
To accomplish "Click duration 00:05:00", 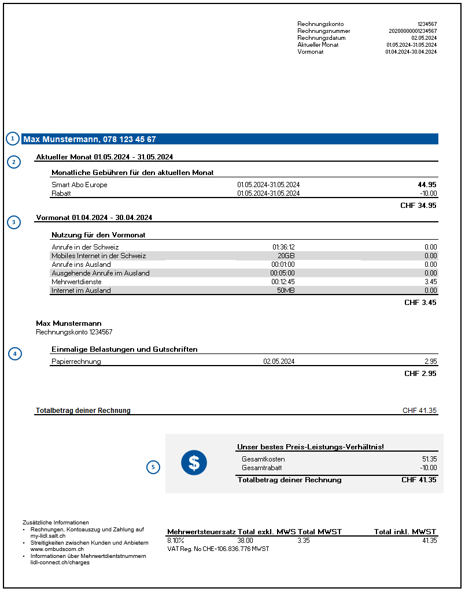I will 282,273.
